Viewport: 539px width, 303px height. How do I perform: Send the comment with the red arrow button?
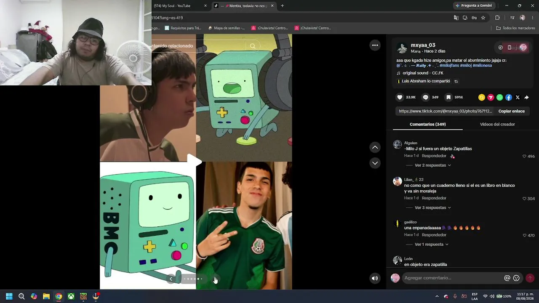[x=530, y=278]
